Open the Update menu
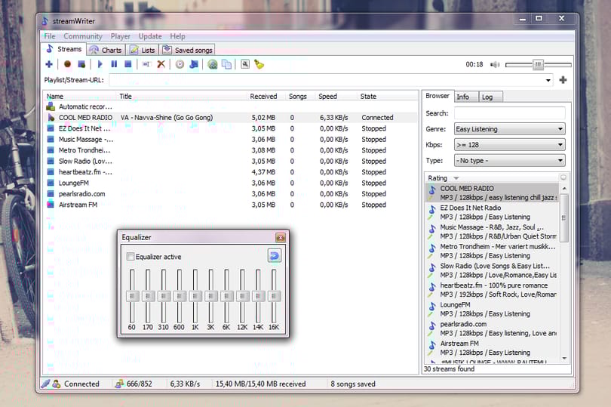Image resolution: width=611 pixels, height=407 pixels. click(150, 36)
